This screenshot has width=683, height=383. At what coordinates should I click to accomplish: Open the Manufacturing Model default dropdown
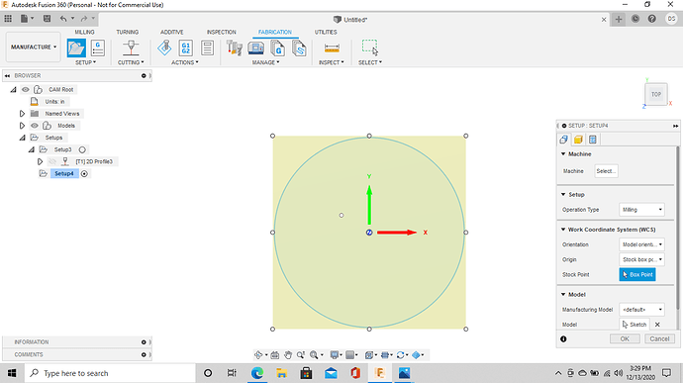click(641, 310)
